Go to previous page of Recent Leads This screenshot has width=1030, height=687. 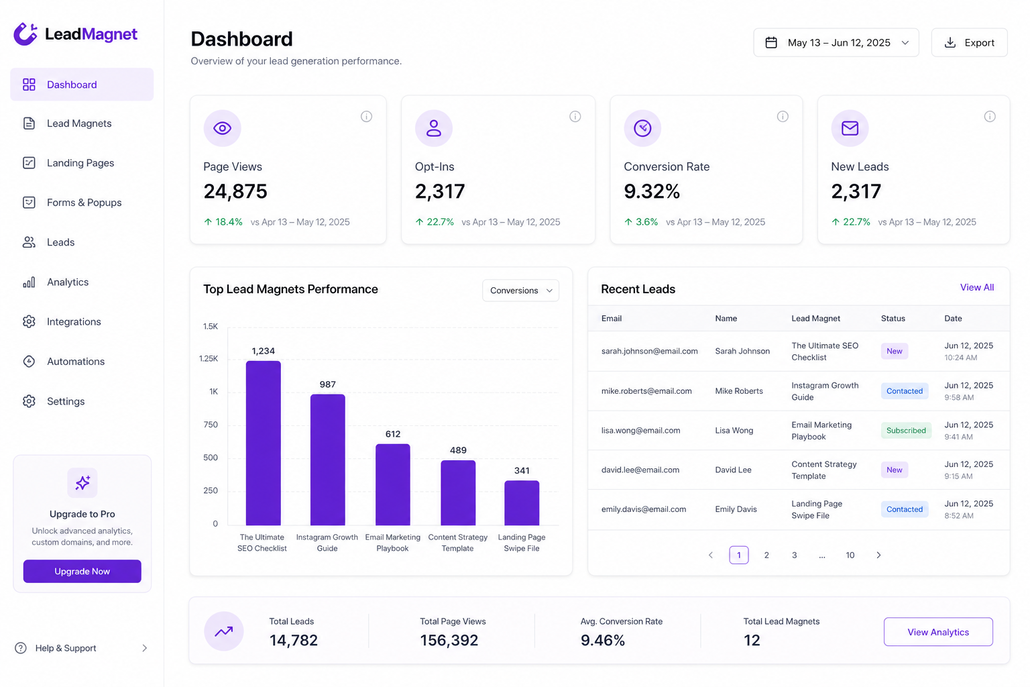tap(711, 555)
